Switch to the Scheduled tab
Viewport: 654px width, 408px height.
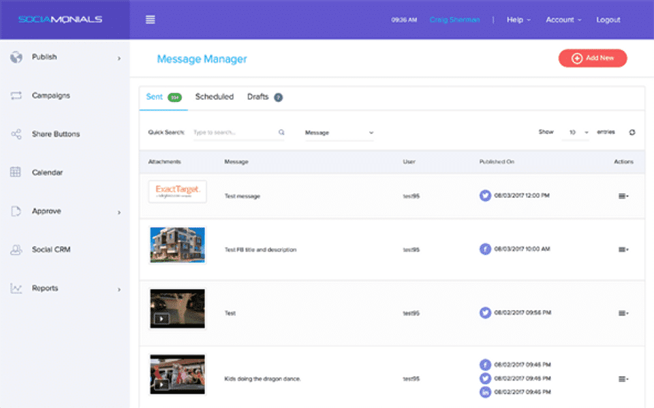click(x=215, y=97)
